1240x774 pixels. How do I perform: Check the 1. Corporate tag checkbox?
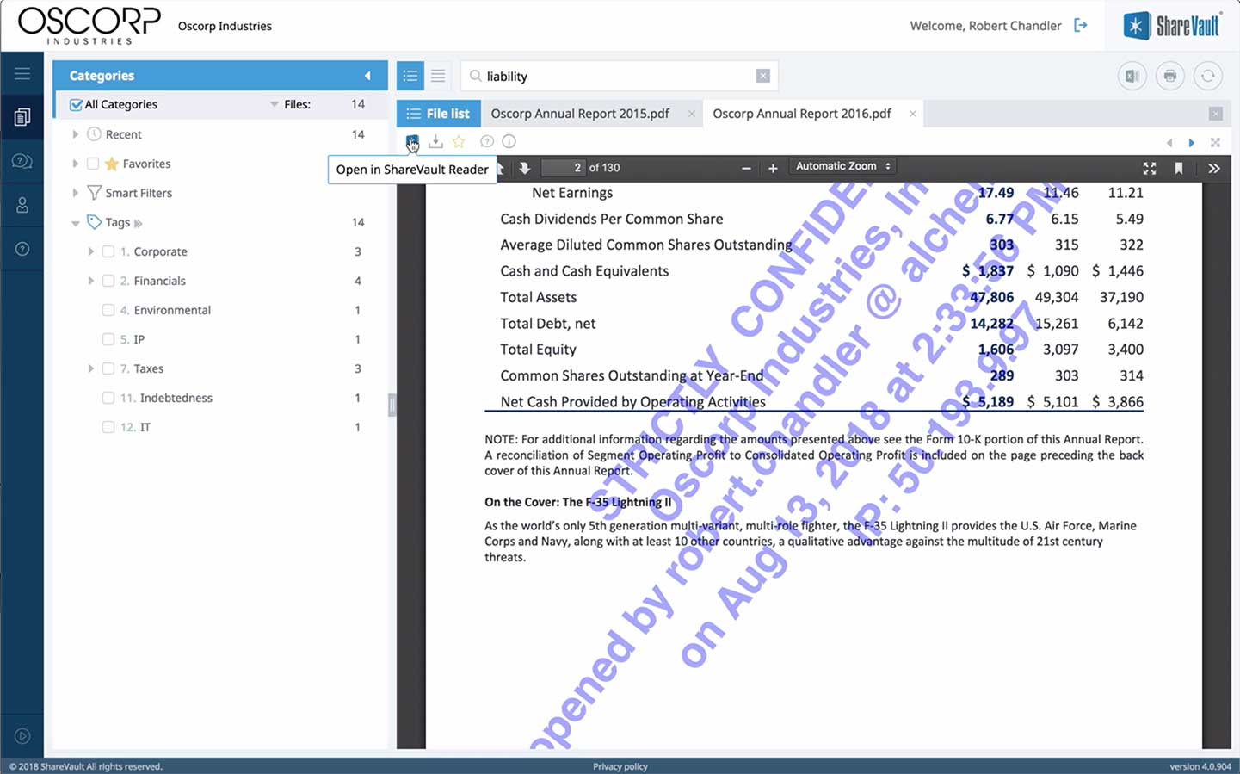pos(108,251)
